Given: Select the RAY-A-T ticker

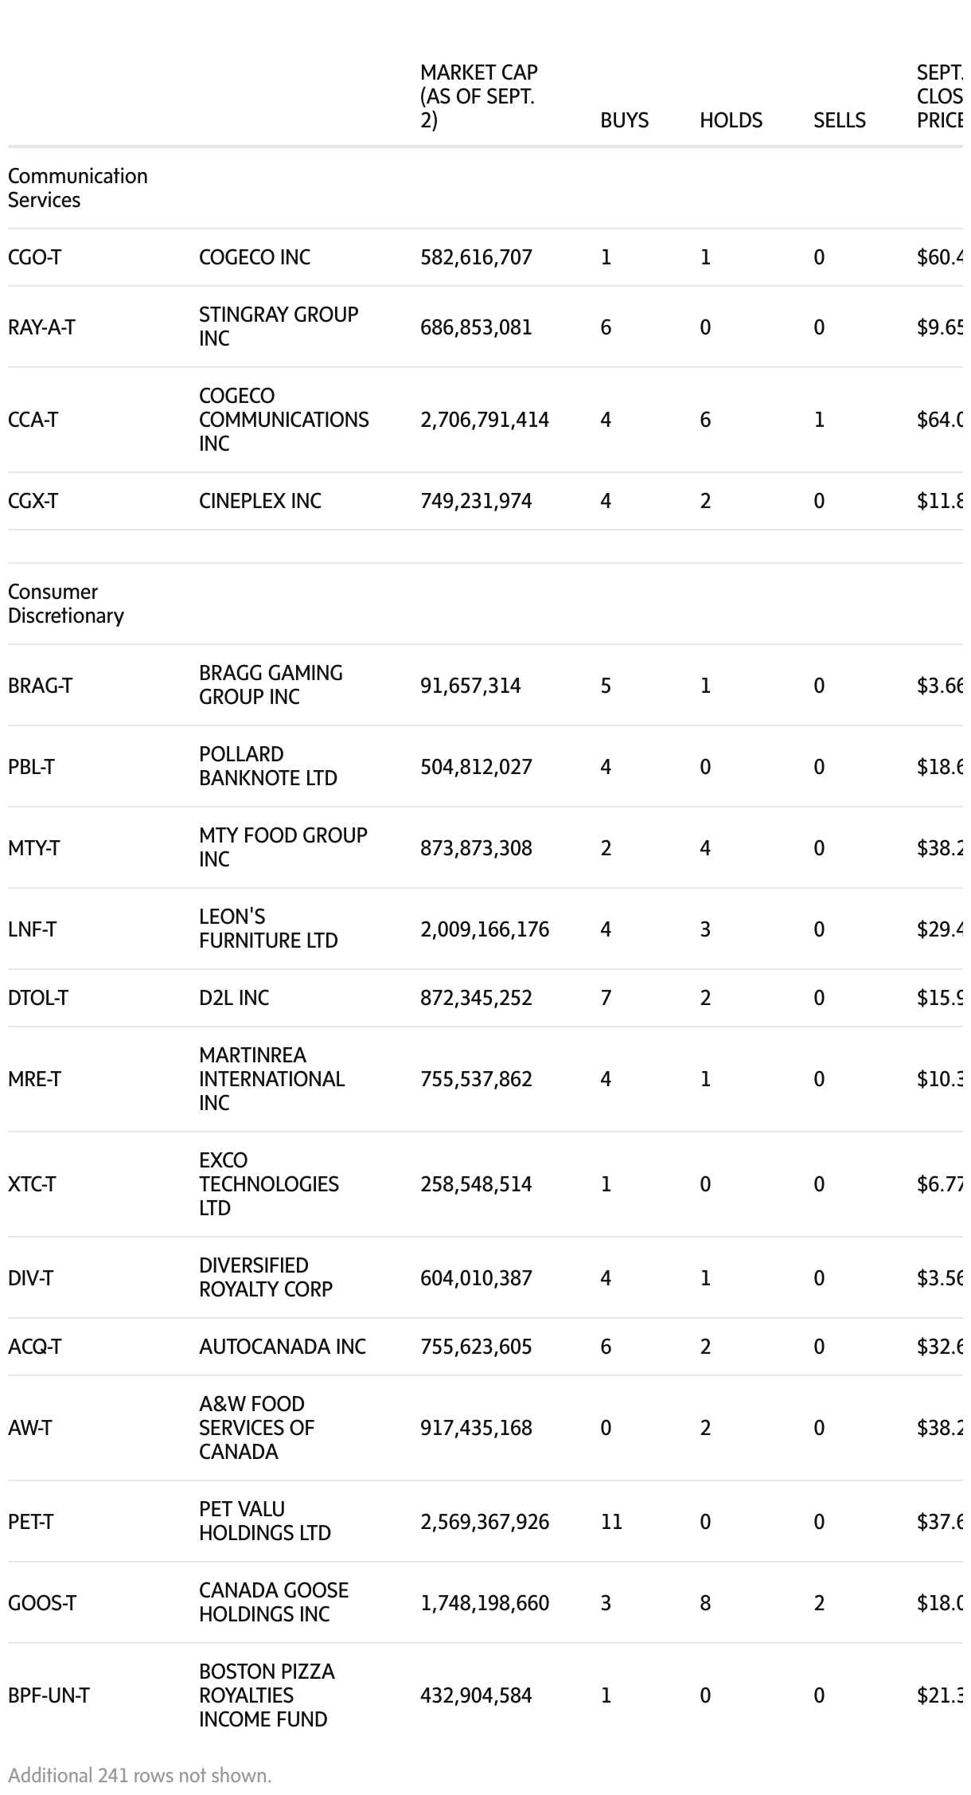Looking at the screenshot, I should tap(41, 327).
